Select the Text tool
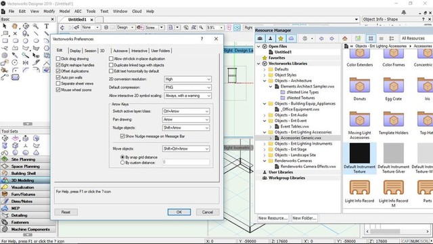 pos(47,26)
